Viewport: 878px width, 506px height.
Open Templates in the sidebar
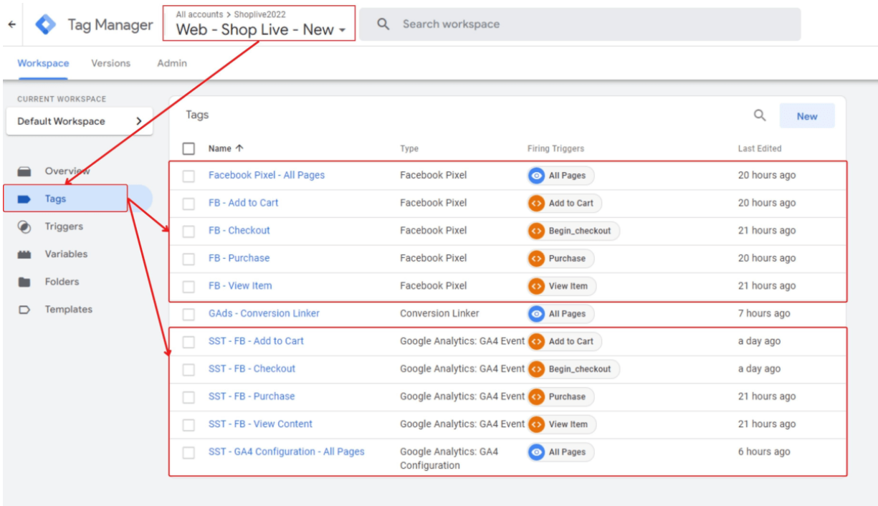point(68,310)
